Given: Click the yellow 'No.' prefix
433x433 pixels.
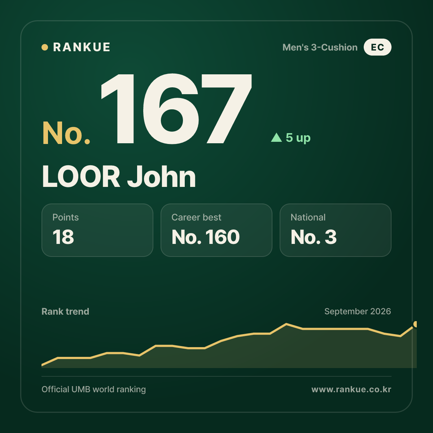Looking at the screenshot, I should coord(66,133).
